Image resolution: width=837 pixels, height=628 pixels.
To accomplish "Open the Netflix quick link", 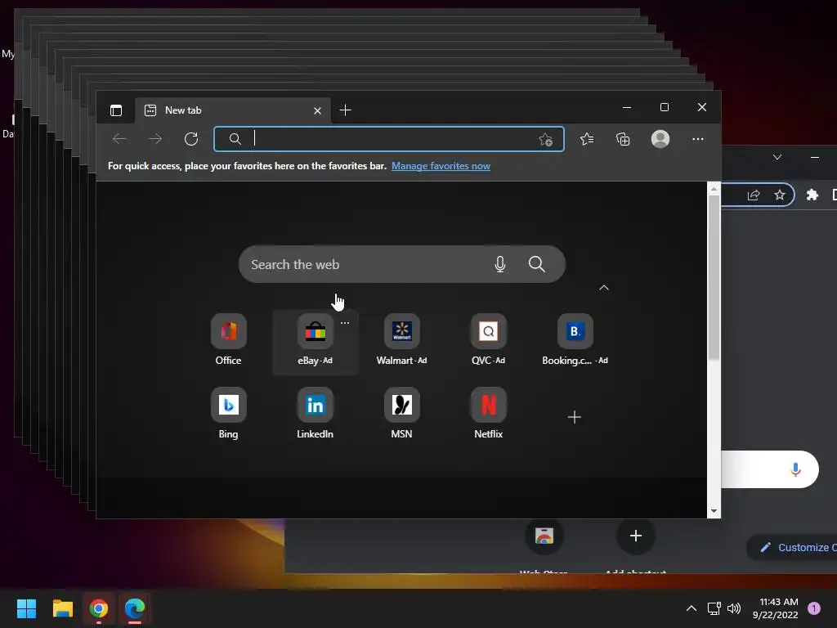I will coord(489,413).
